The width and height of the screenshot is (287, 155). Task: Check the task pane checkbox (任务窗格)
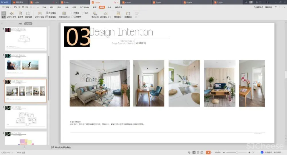click(72, 17)
